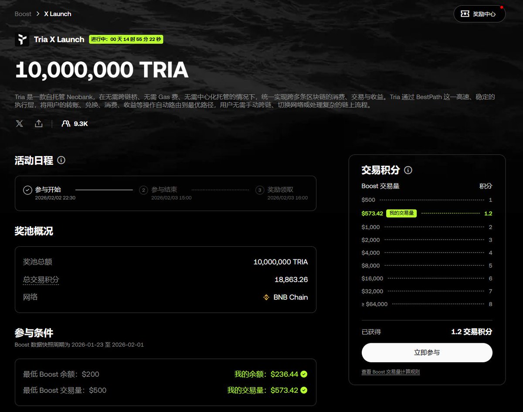
Task: Click green check next to 我的余额 $236.44
Action: [x=304, y=374]
